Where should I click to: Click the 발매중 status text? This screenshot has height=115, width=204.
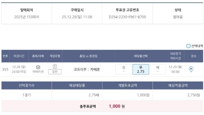point(178,17)
